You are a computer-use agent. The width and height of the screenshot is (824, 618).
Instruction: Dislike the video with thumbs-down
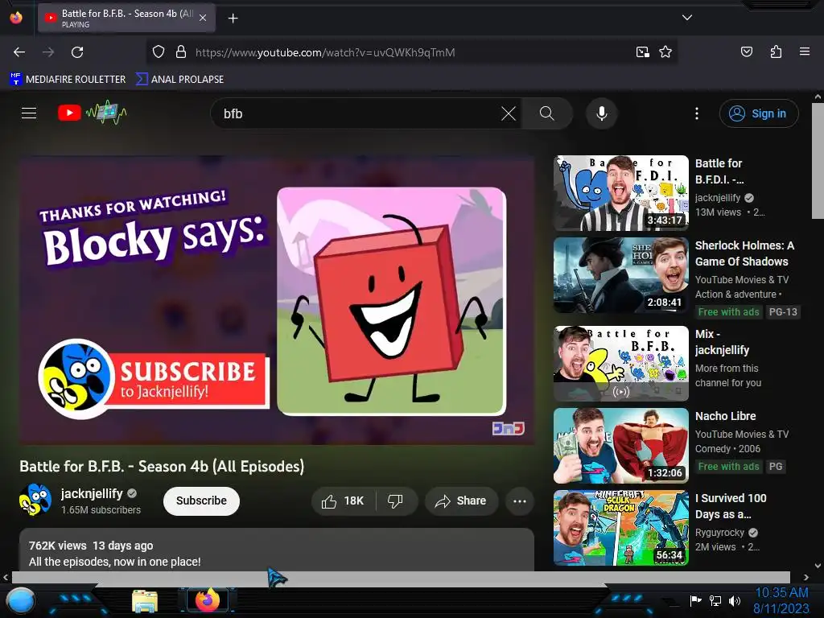pos(396,501)
